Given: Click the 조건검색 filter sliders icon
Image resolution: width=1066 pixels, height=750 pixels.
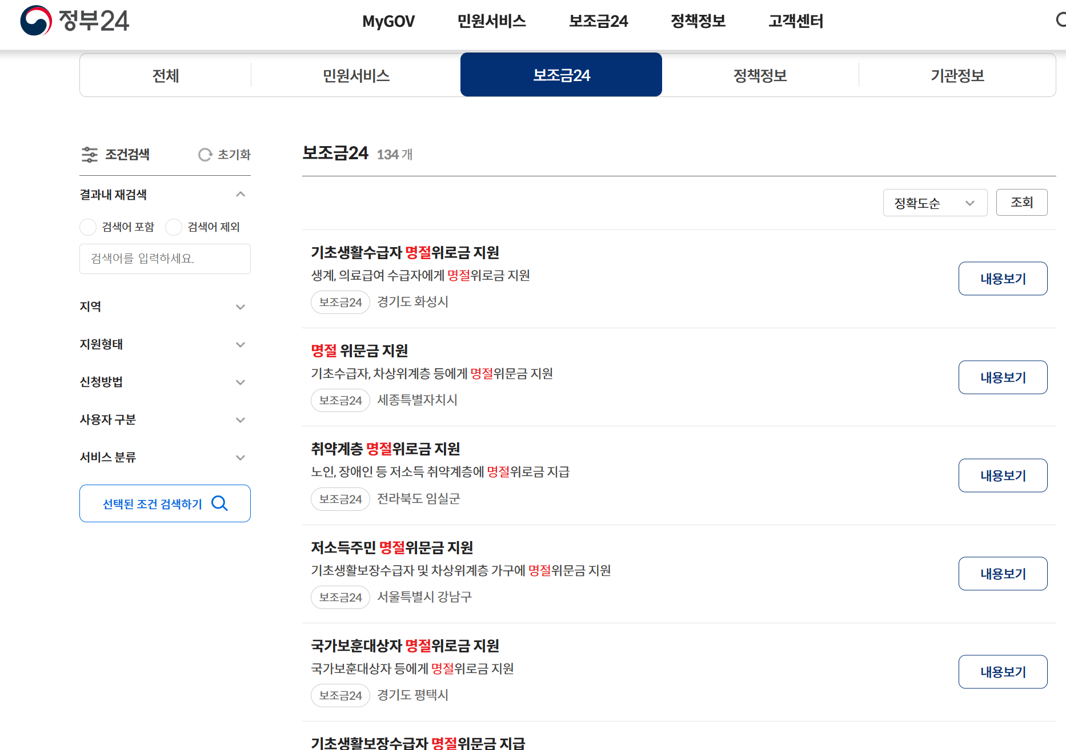Looking at the screenshot, I should click(x=90, y=155).
